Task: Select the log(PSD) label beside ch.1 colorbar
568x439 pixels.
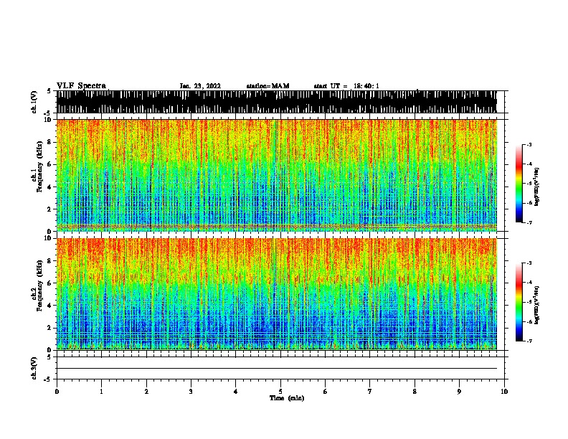Action: tap(537, 187)
